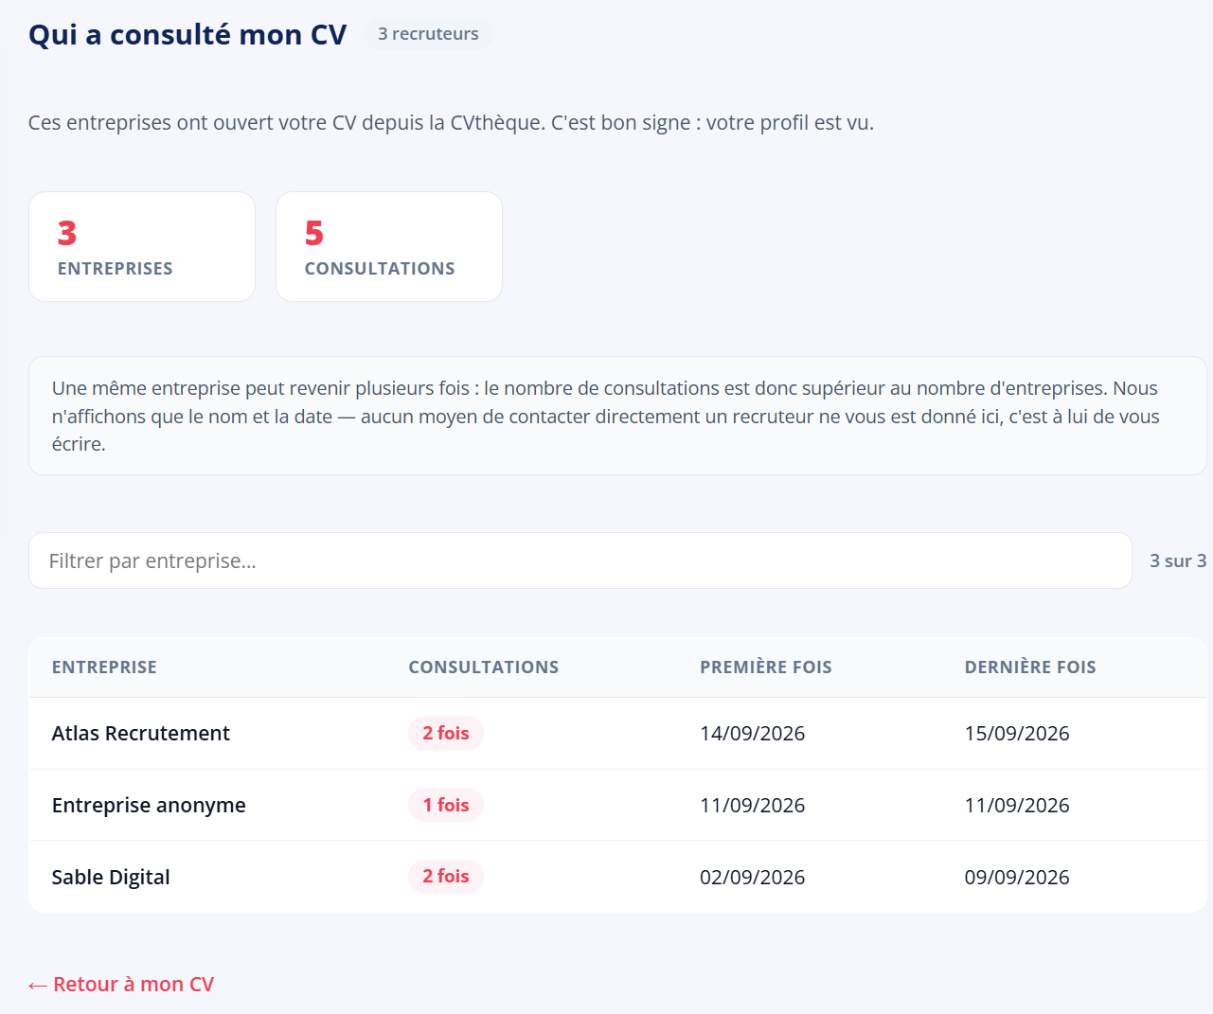Click the 'Qui a consulté mon CV' heading

(187, 35)
